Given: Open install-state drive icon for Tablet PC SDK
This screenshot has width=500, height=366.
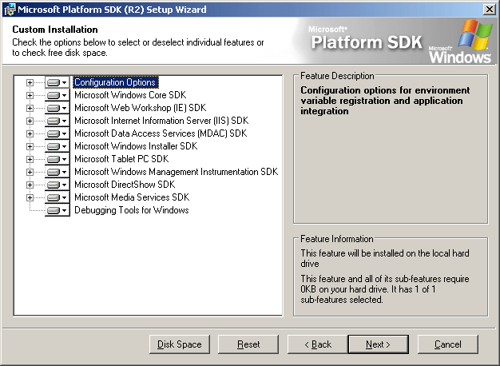Looking at the screenshot, I should 57,159.
